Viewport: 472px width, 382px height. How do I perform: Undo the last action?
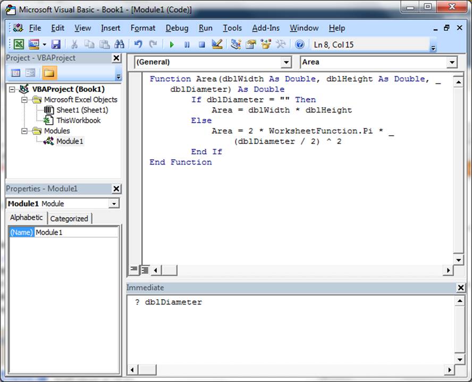point(138,45)
